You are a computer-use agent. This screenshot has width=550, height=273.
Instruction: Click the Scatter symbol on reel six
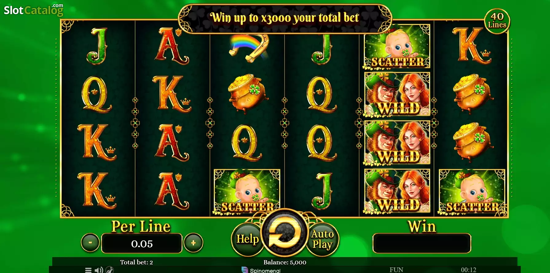472,192
